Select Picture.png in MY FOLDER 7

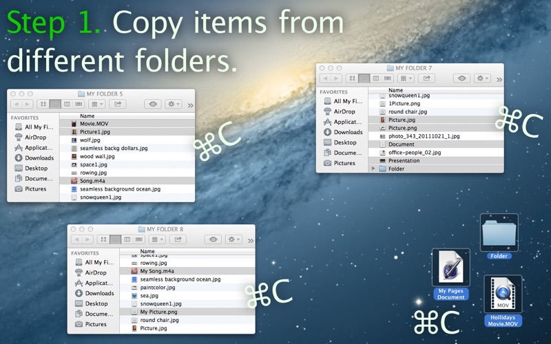click(436, 128)
